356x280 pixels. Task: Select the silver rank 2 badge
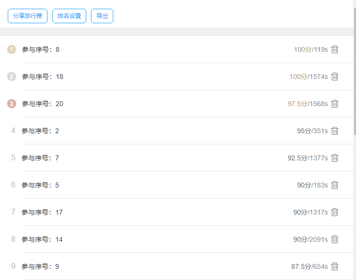(x=12, y=77)
